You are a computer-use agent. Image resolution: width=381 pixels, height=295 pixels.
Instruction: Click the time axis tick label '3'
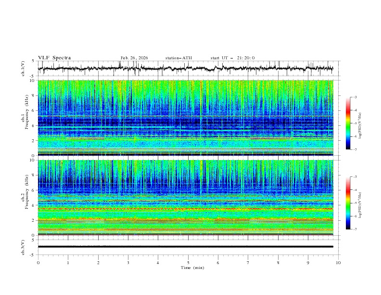coord(128,263)
